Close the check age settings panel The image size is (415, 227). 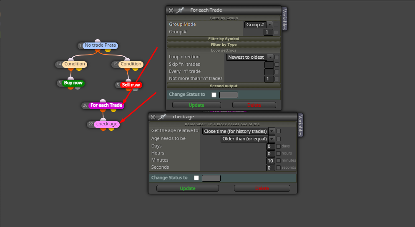tap(153, 117)
